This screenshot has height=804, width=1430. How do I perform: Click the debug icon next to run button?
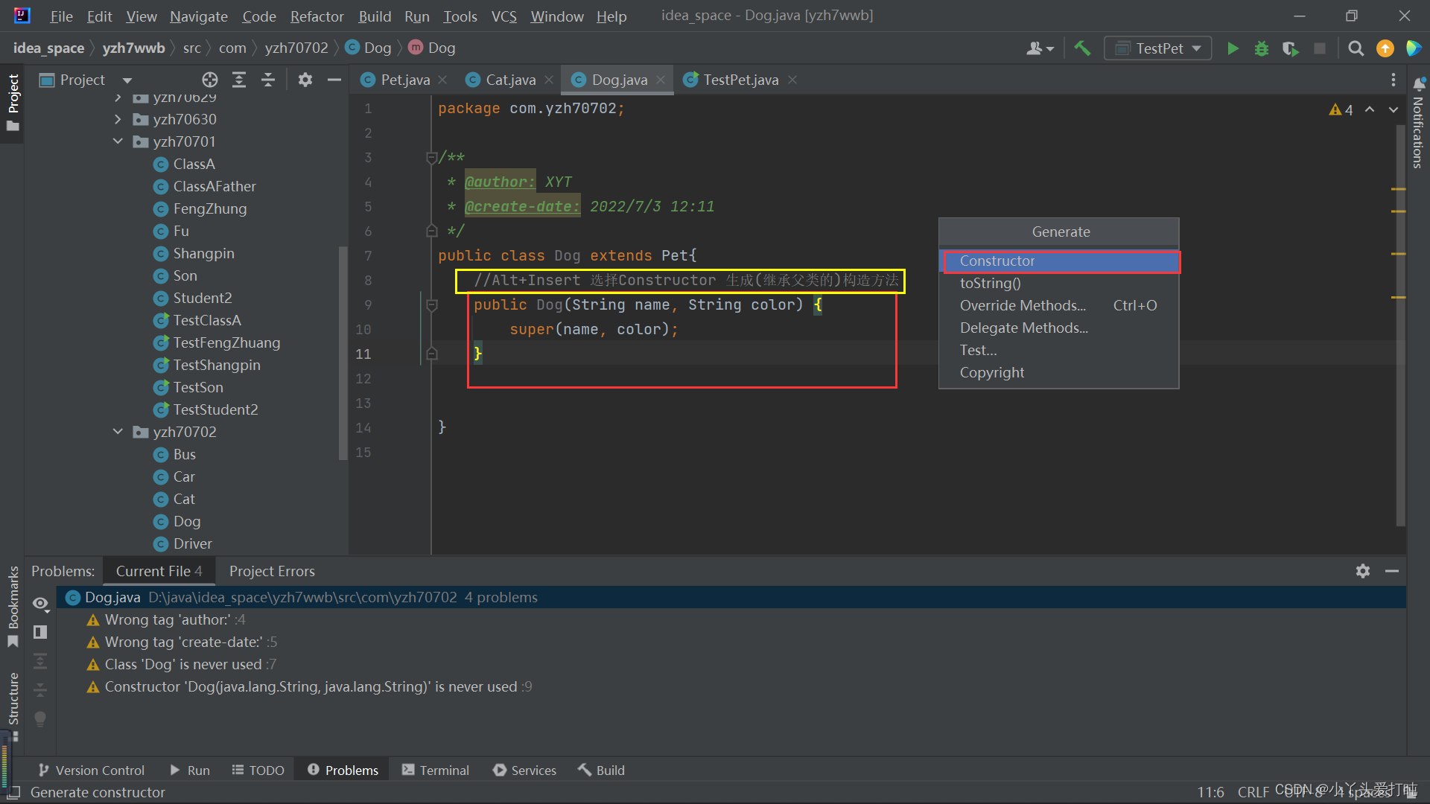(1261, 47)
